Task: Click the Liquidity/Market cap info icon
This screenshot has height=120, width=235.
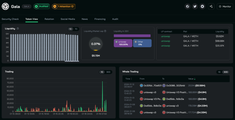Action: tap(105, 31)
